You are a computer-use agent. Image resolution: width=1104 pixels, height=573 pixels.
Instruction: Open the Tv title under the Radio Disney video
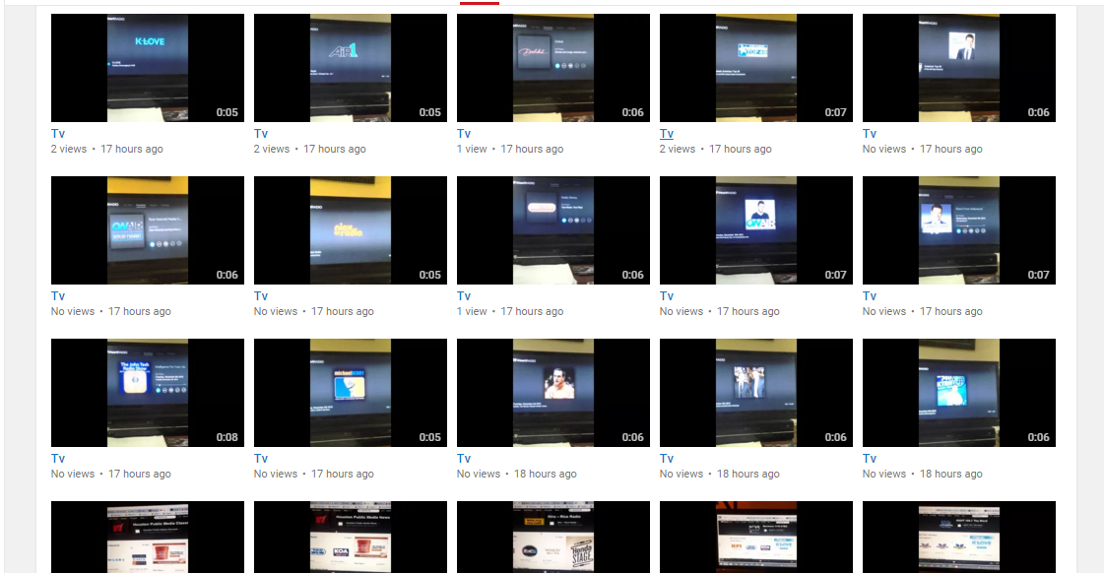pyautogui.click(x=463, y=296)
